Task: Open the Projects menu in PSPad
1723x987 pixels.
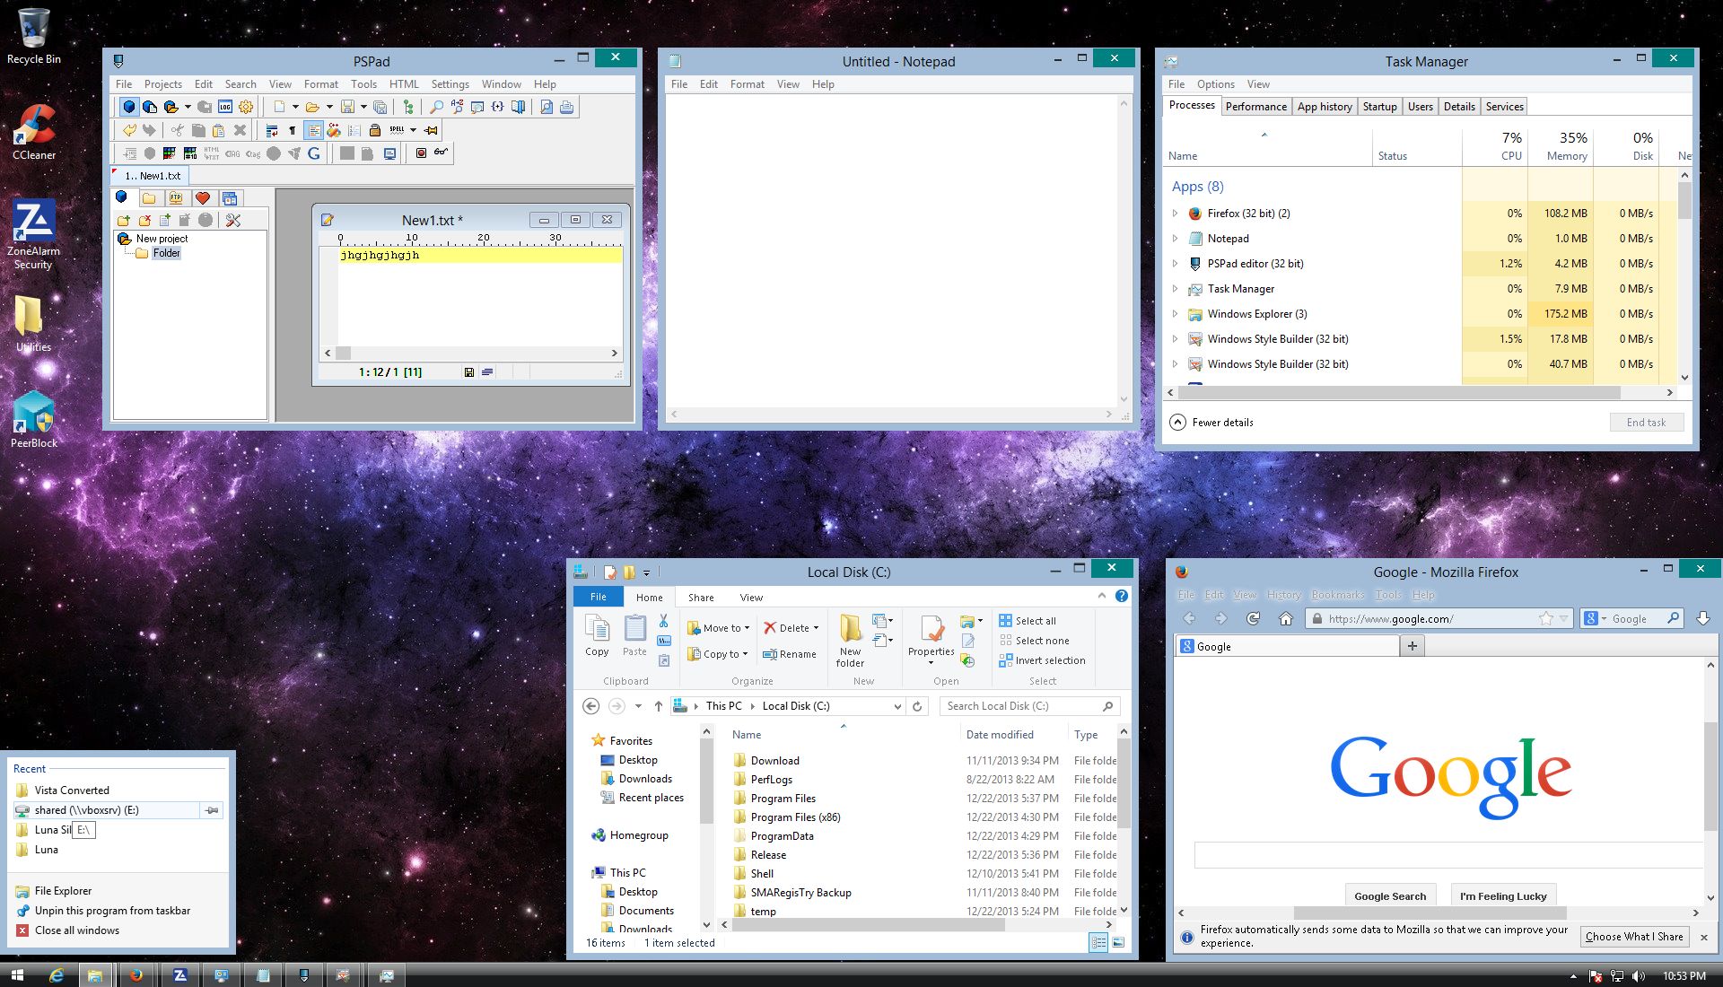Action: (x=162, y=84)
